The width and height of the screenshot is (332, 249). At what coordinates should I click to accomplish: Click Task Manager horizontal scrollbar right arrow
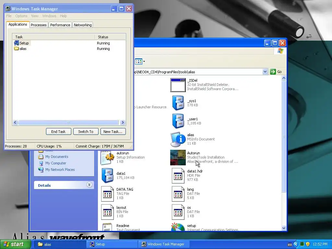(123, 122)
